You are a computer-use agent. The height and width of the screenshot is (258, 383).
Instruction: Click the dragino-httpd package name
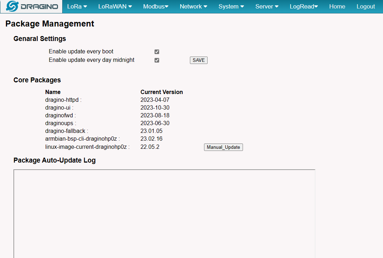point(62,100)
